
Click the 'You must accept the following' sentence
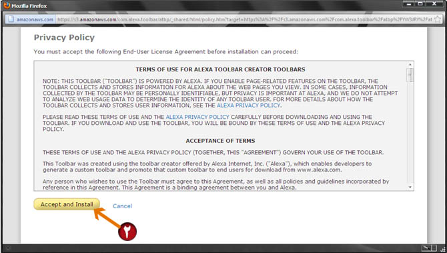pos(166,51)
